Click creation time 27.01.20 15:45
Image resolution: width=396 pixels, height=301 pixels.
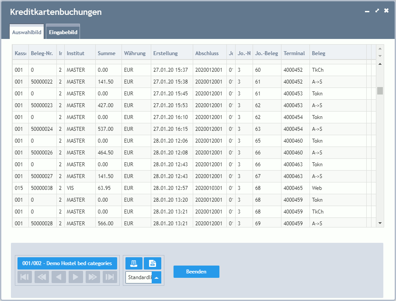170,94
